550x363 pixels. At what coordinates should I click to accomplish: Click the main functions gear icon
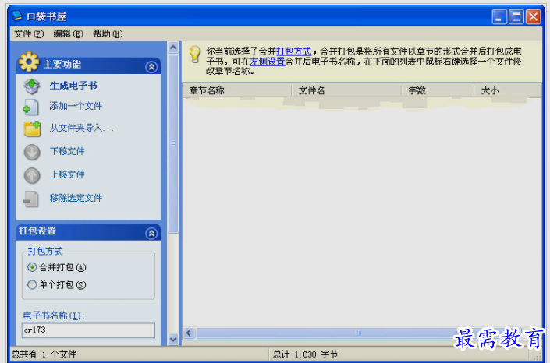coord(29,62)
